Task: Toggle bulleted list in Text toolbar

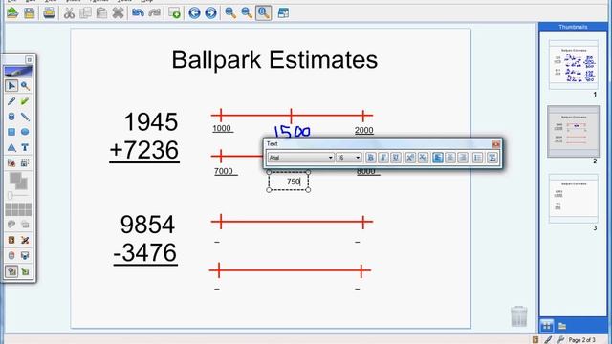Action: pos(477,157)
